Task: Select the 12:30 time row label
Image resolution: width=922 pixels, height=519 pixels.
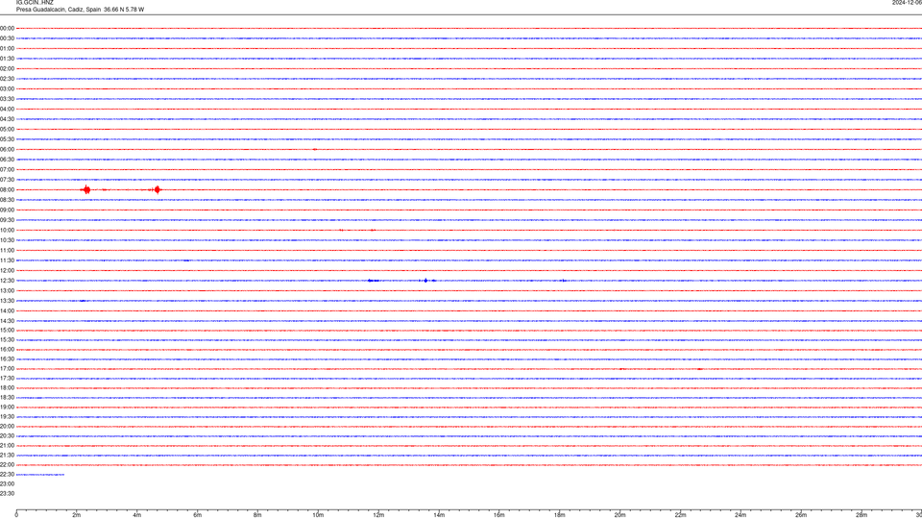Action: click(x=7, y=281)
